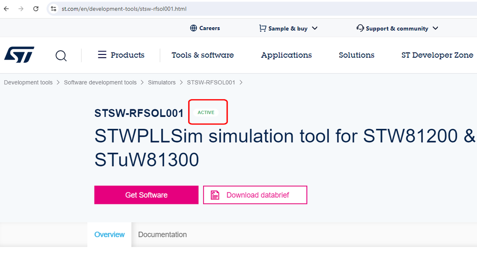The image size is (477, 254).
Task: Click the ACTIVE status badge
Action: 206,112
